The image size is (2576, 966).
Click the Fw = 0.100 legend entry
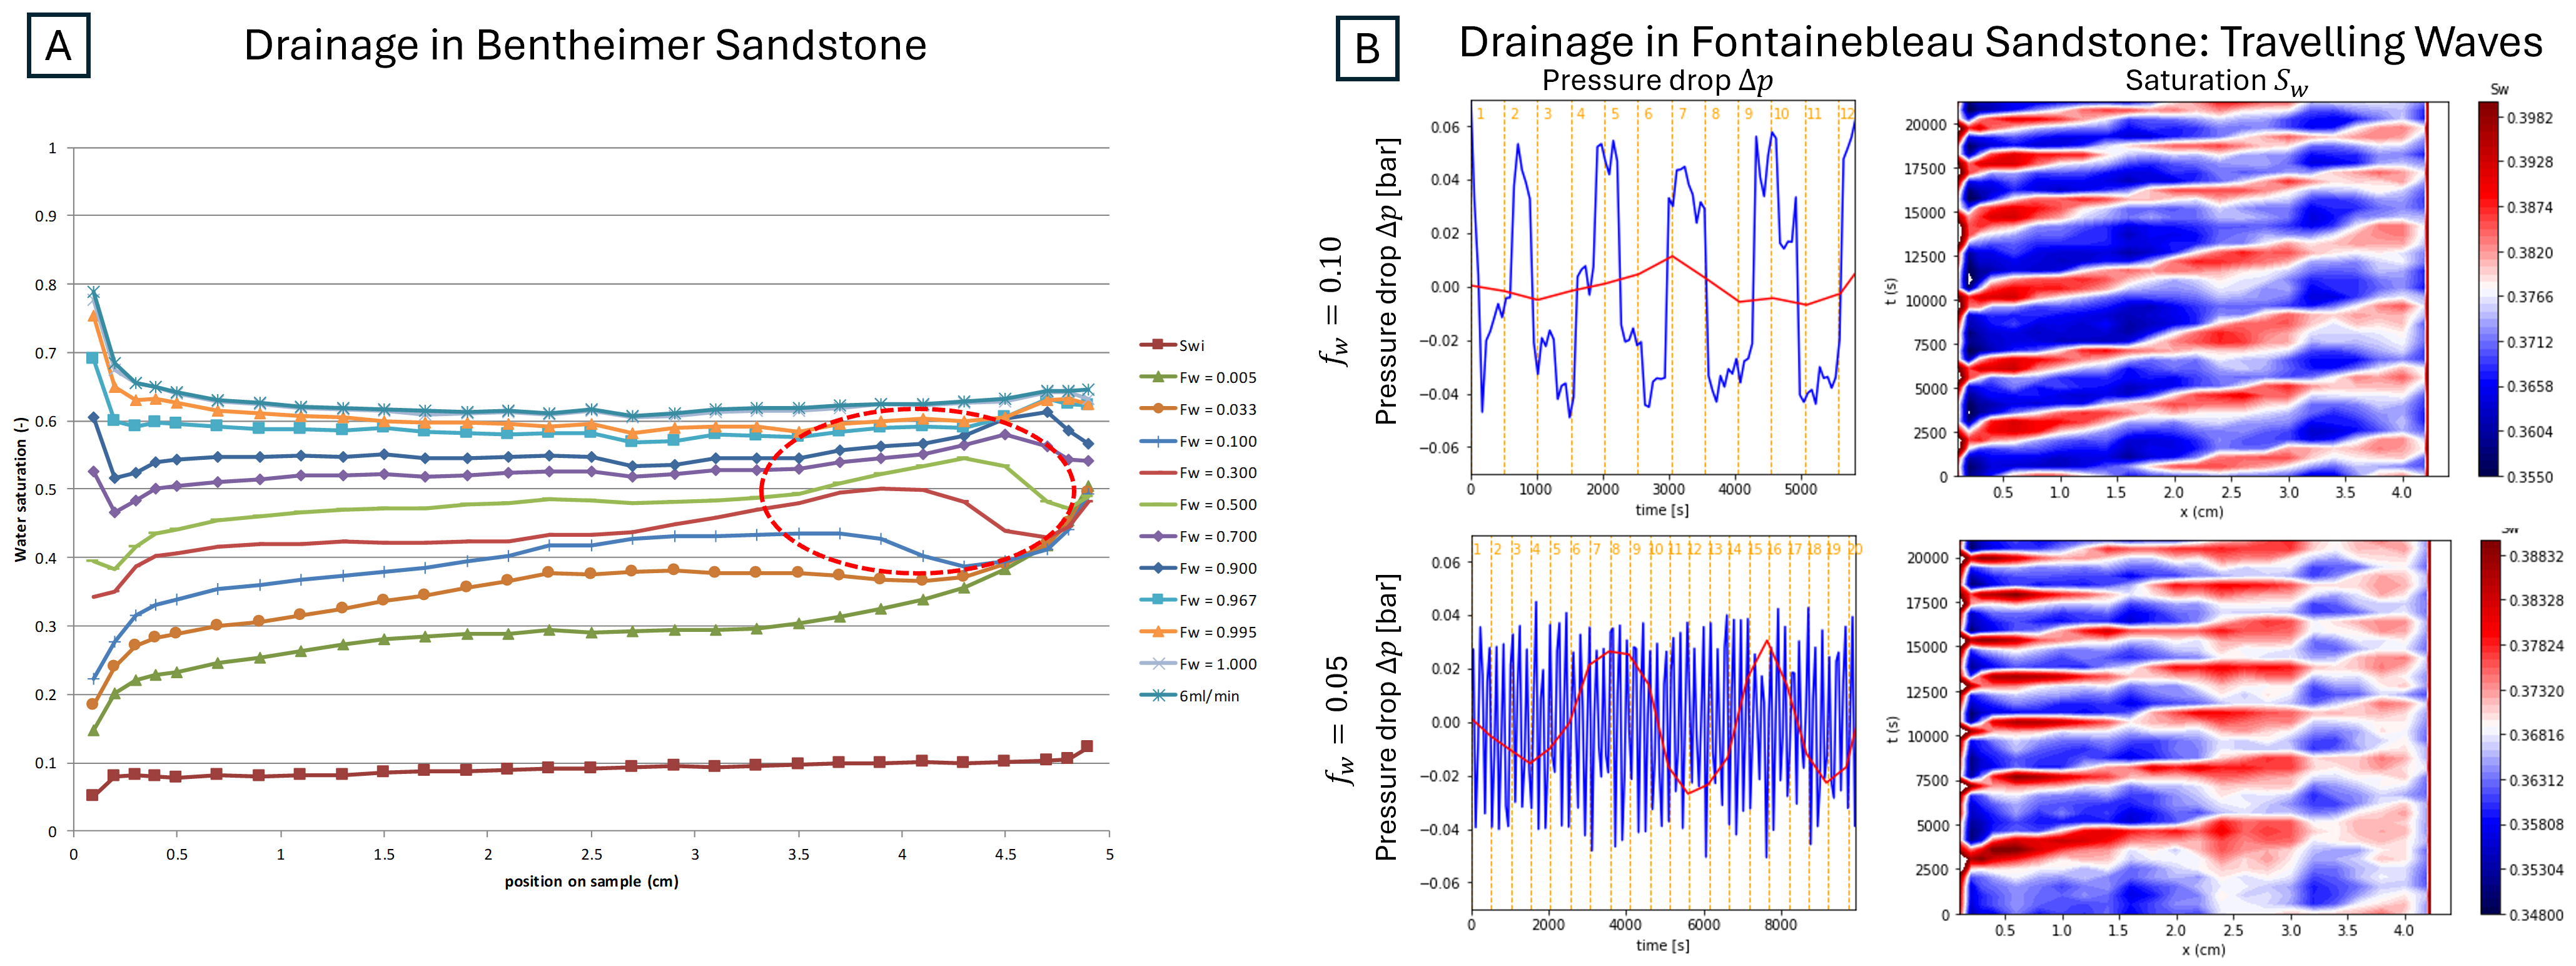point(1216,441)
